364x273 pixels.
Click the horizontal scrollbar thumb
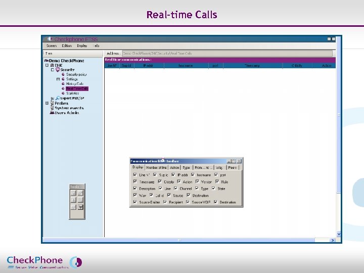click(179, 240)
